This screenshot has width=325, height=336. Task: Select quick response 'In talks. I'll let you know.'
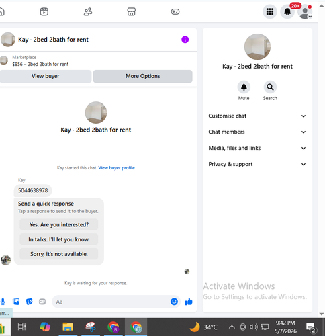click(x=59, y=239)
